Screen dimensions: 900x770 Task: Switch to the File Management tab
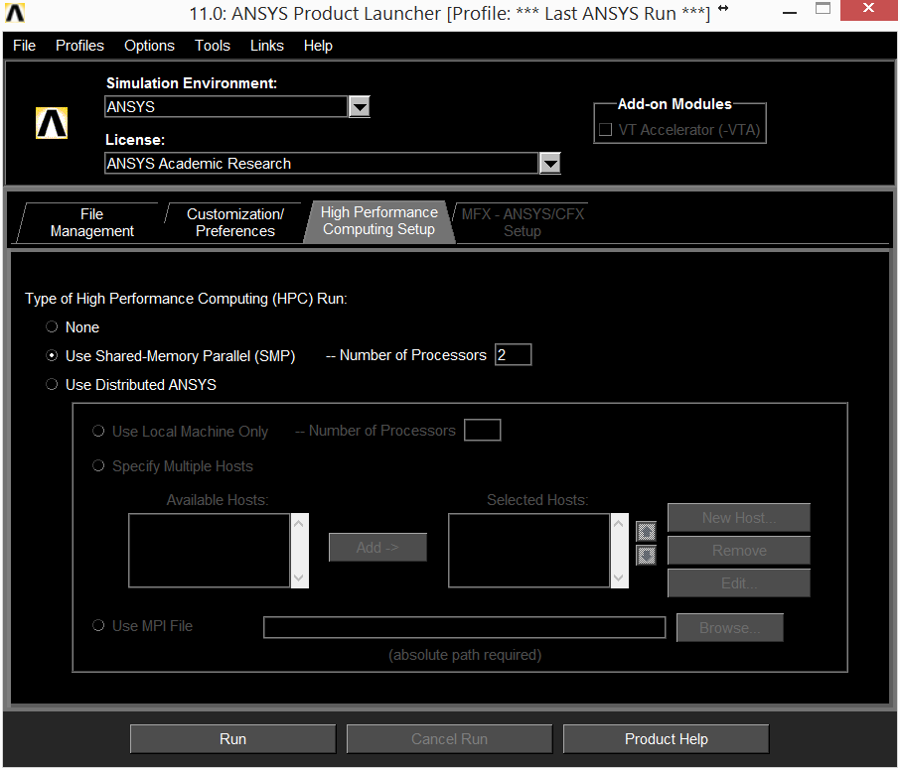pyautogui.click(x=91, y=222)
